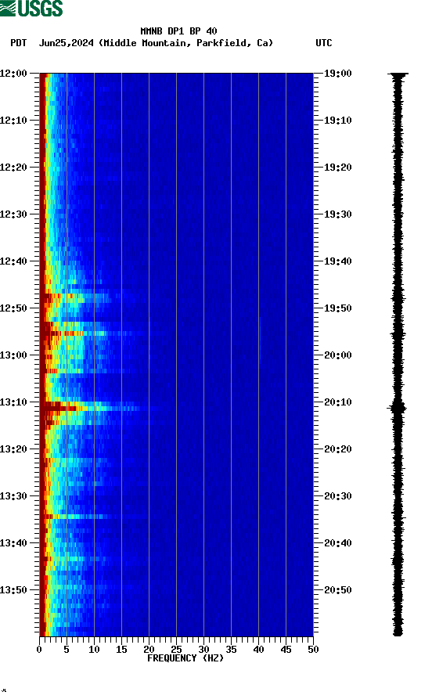Click the 5 Hz frequency axis label
This screenshot has width=432, height=699.
(x=67, y=650)
